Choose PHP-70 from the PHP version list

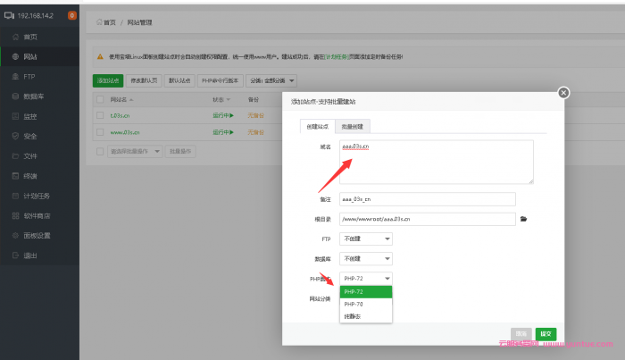pyautogui.click(x=365, y=304)
